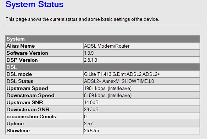Select the reconnection Counts value 0
Image resolution: width=207 pixels, height=139 pixels.
pyautogui.click(x=85, y=117)
